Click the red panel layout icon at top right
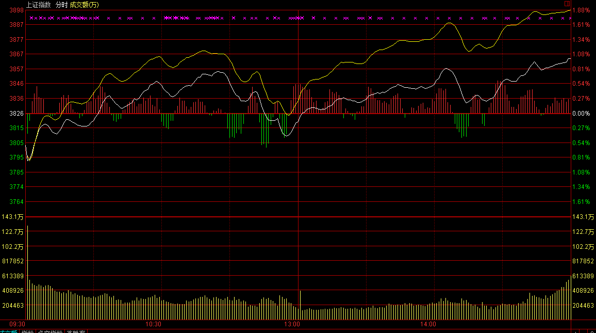596x333 pixels. point(567,3)
